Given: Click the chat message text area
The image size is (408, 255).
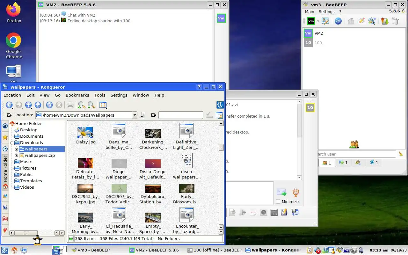Looking at the screenshot, I should click(x=250, y=193).
